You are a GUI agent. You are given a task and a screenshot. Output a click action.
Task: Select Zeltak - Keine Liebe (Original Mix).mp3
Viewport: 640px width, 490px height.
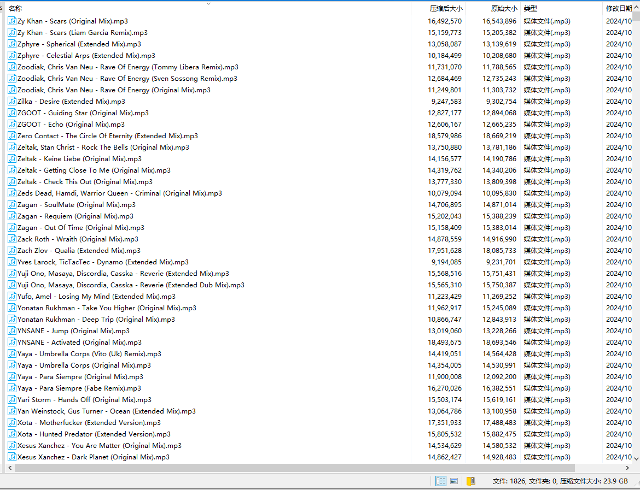[79, 159]
